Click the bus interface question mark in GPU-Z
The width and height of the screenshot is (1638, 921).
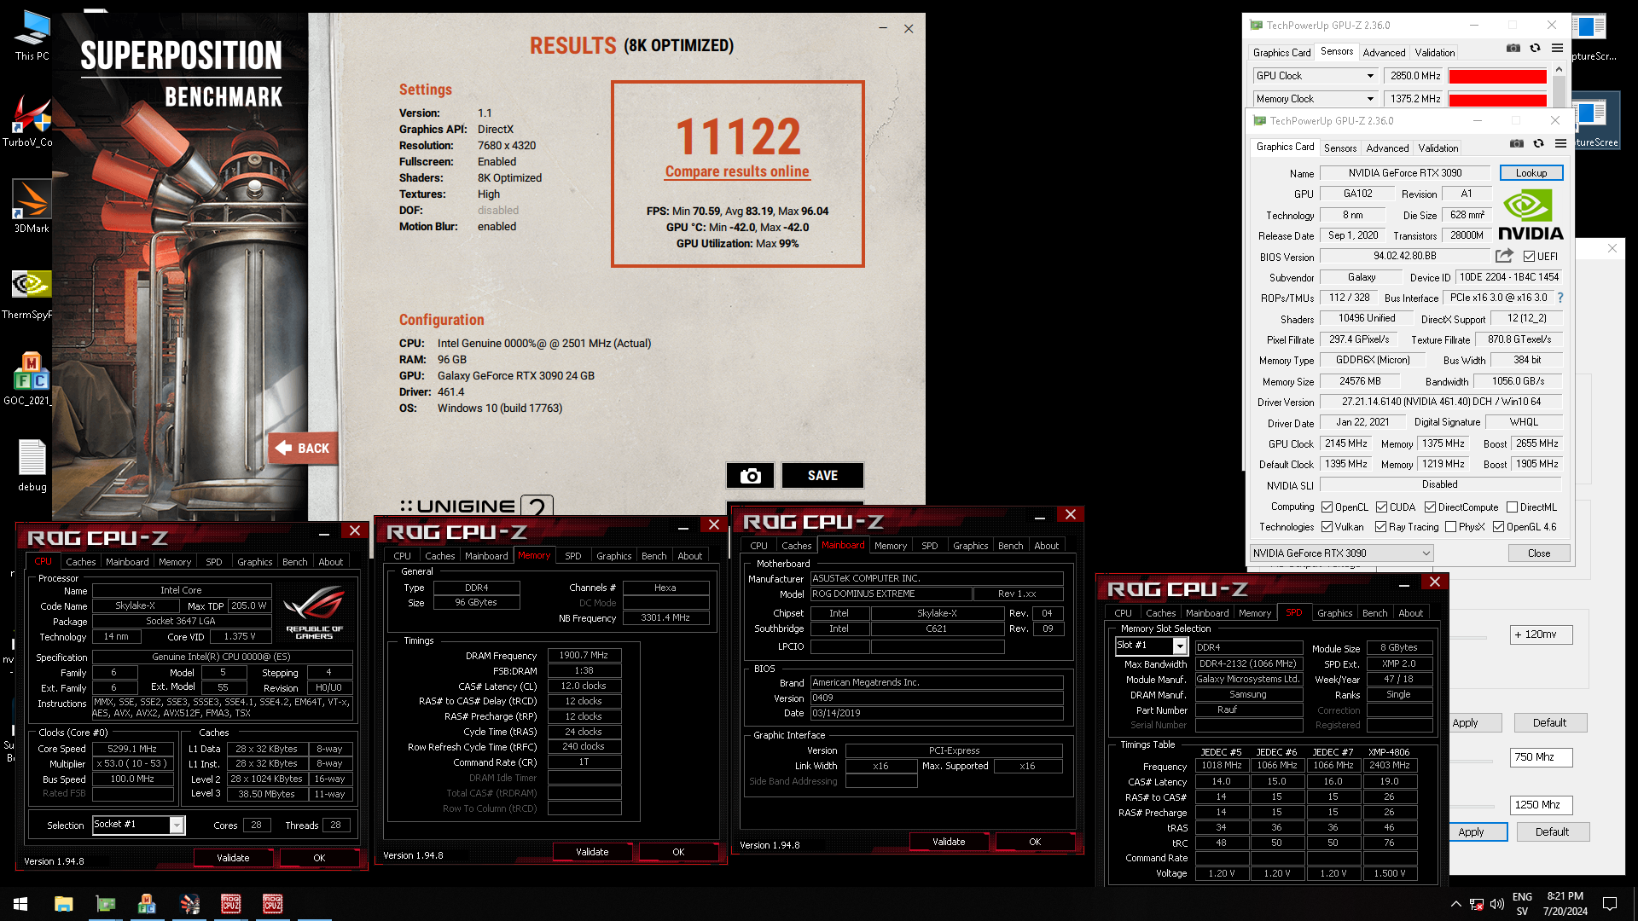1560,298
